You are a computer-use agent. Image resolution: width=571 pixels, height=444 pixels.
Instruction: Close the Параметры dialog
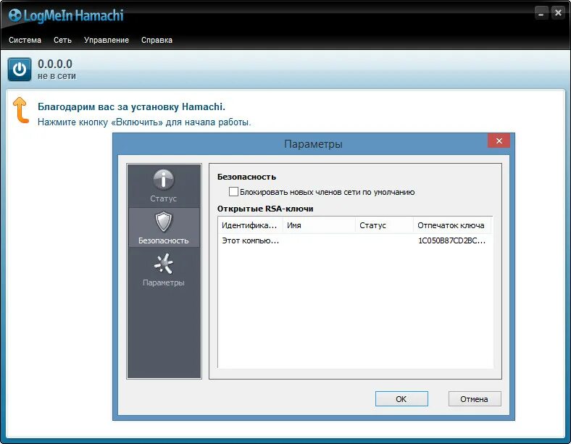point(499,141)
